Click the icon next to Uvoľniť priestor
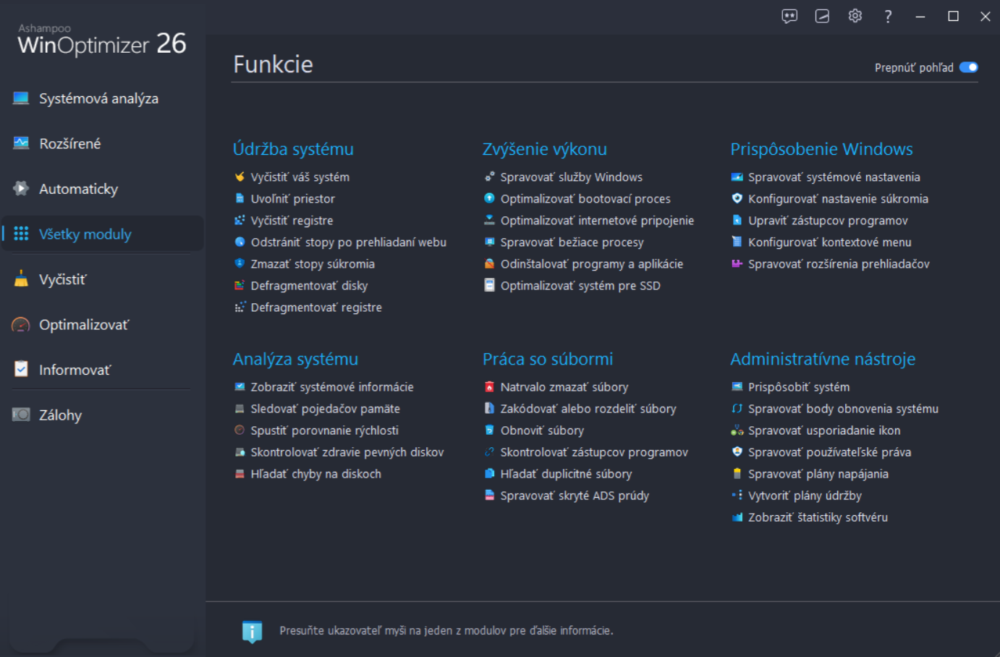The width and height of the screenshot is (1000, 657). [240, 199]
